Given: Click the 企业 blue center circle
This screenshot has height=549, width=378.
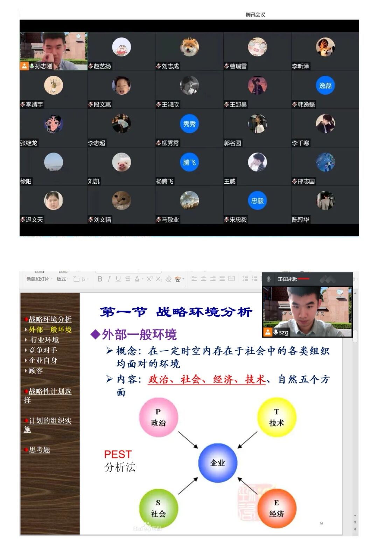Looking at the screenshot, I should [x=218, y=463].
